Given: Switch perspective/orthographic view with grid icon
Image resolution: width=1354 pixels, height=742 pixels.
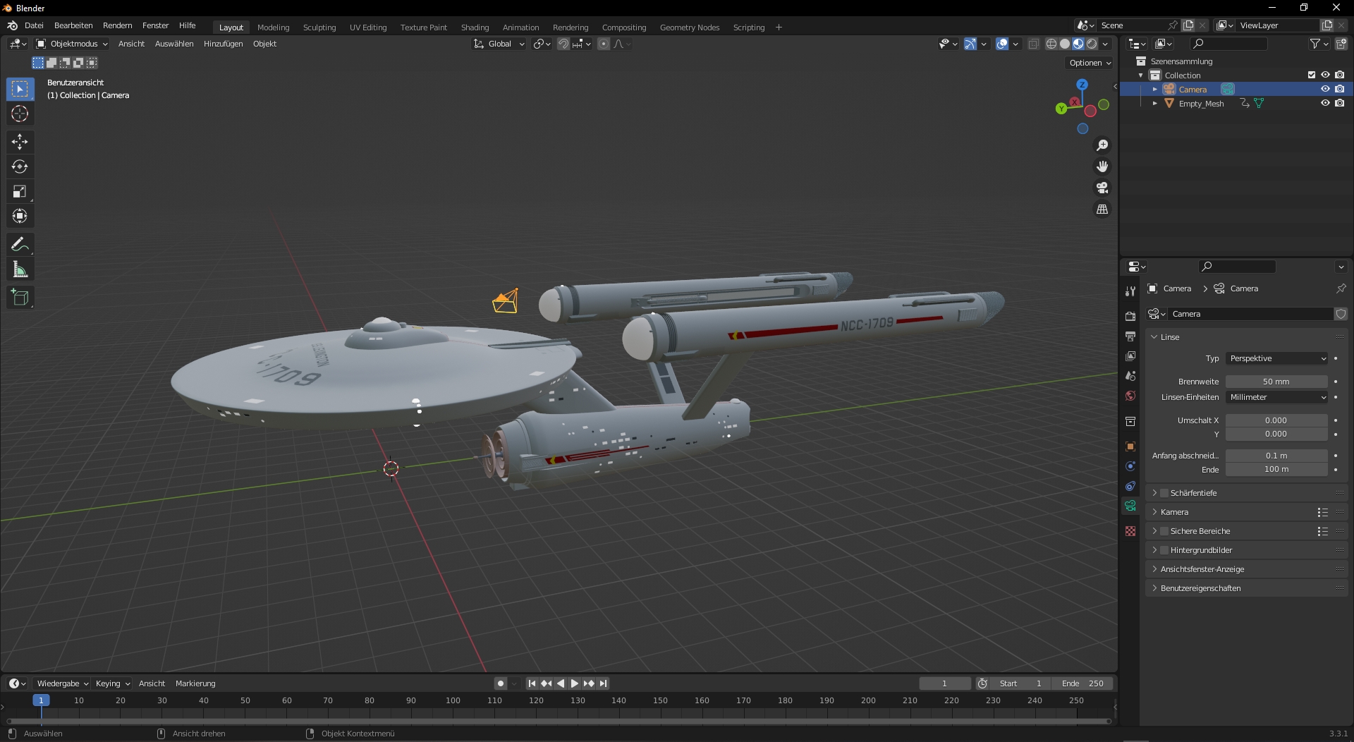Looking at the screenshot, I should pos(1102,209).
